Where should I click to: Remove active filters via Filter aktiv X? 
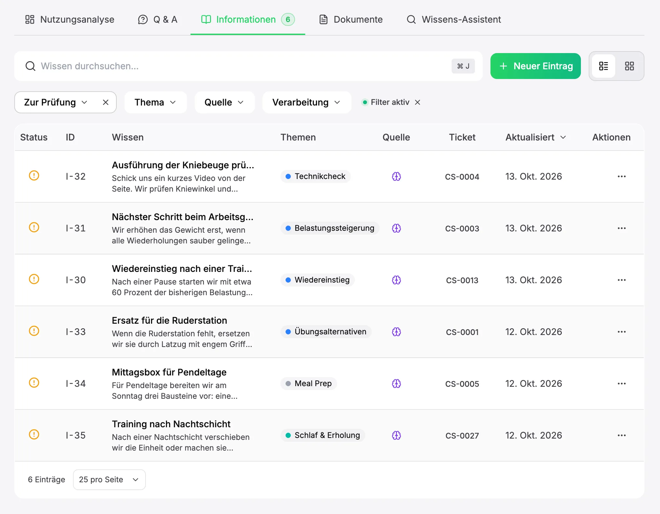[x=418, y=102]
